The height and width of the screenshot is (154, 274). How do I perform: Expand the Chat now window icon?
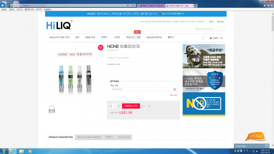(267, 146)
